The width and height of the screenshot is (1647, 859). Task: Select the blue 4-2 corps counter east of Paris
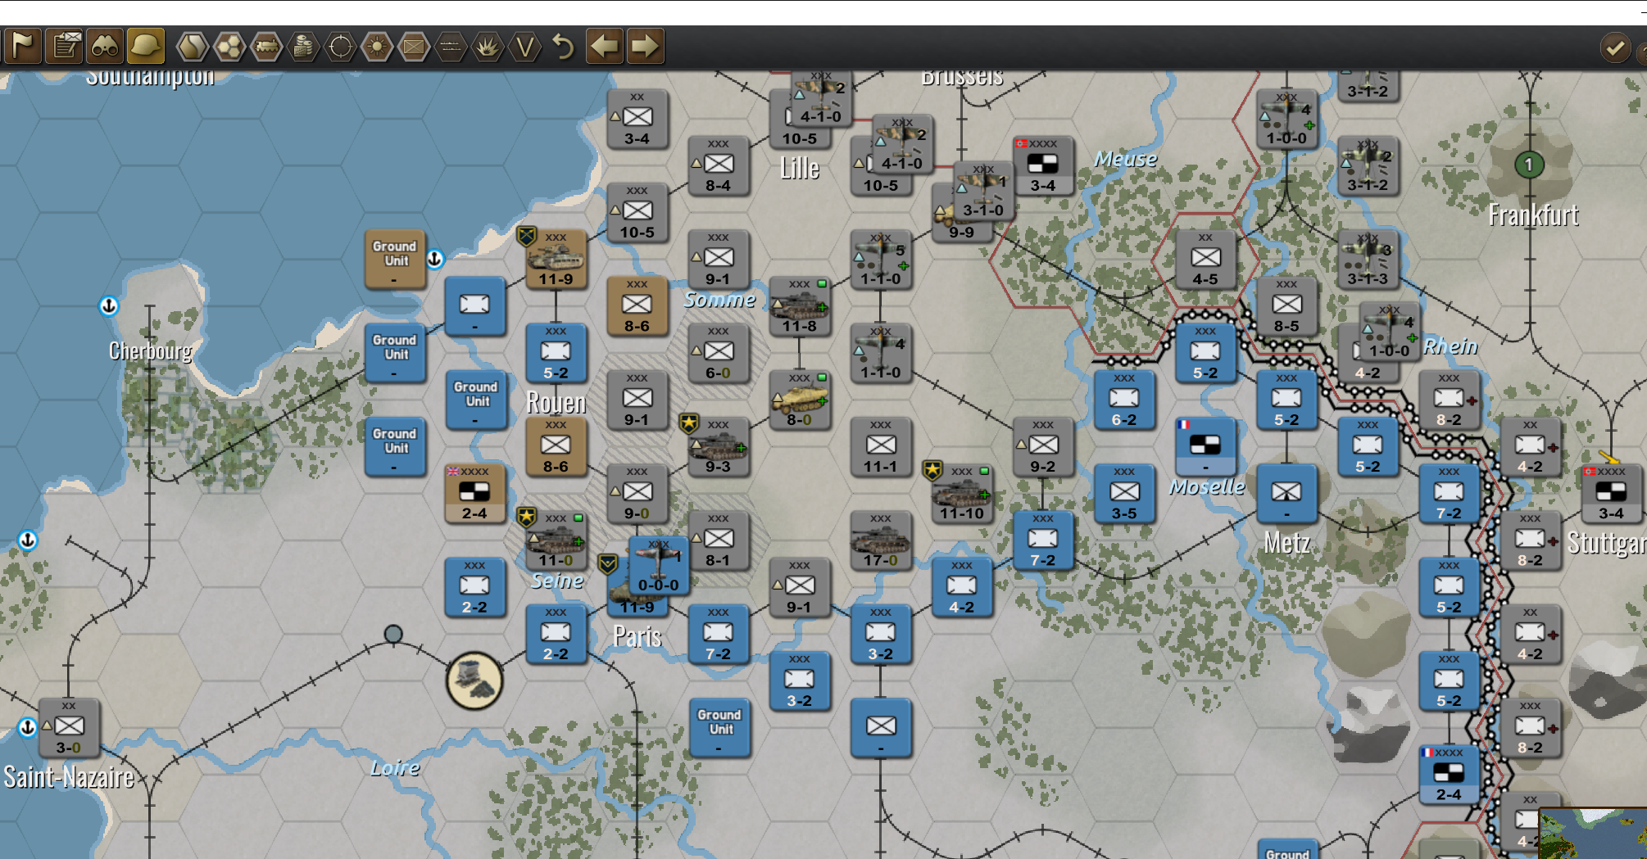(x=961, y=586)
